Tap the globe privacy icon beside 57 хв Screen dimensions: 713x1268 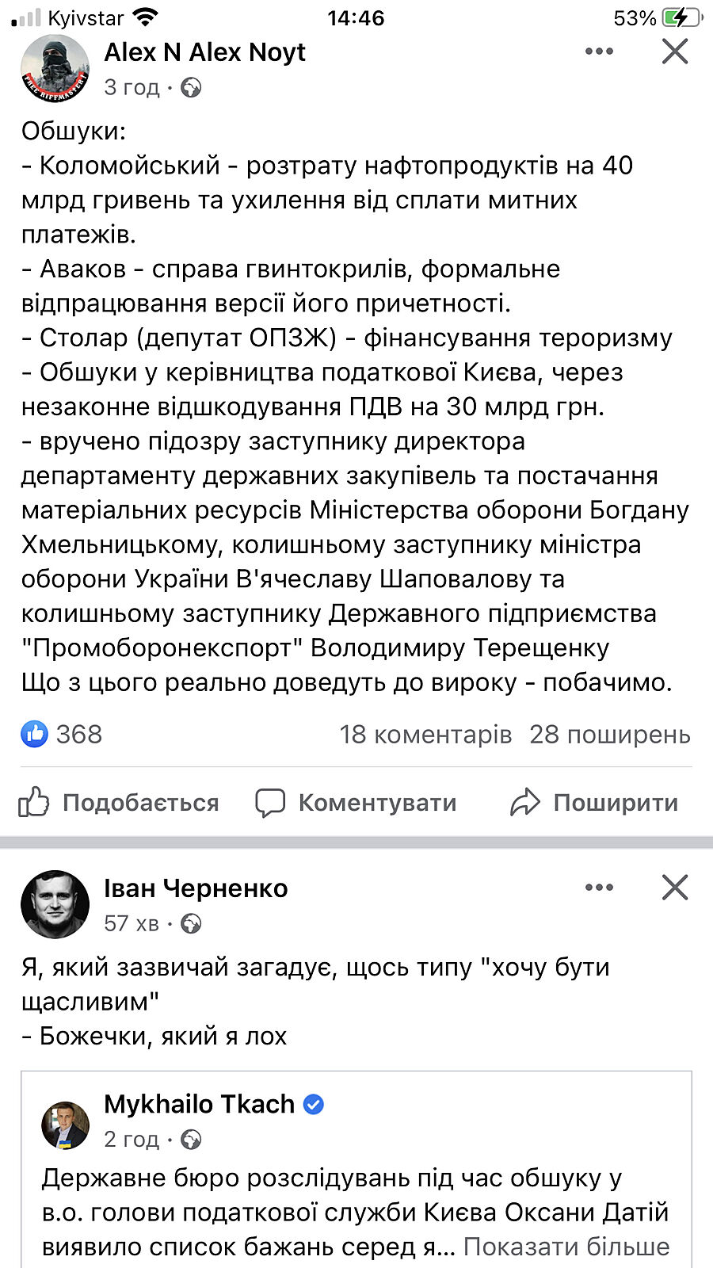[191, 923]
